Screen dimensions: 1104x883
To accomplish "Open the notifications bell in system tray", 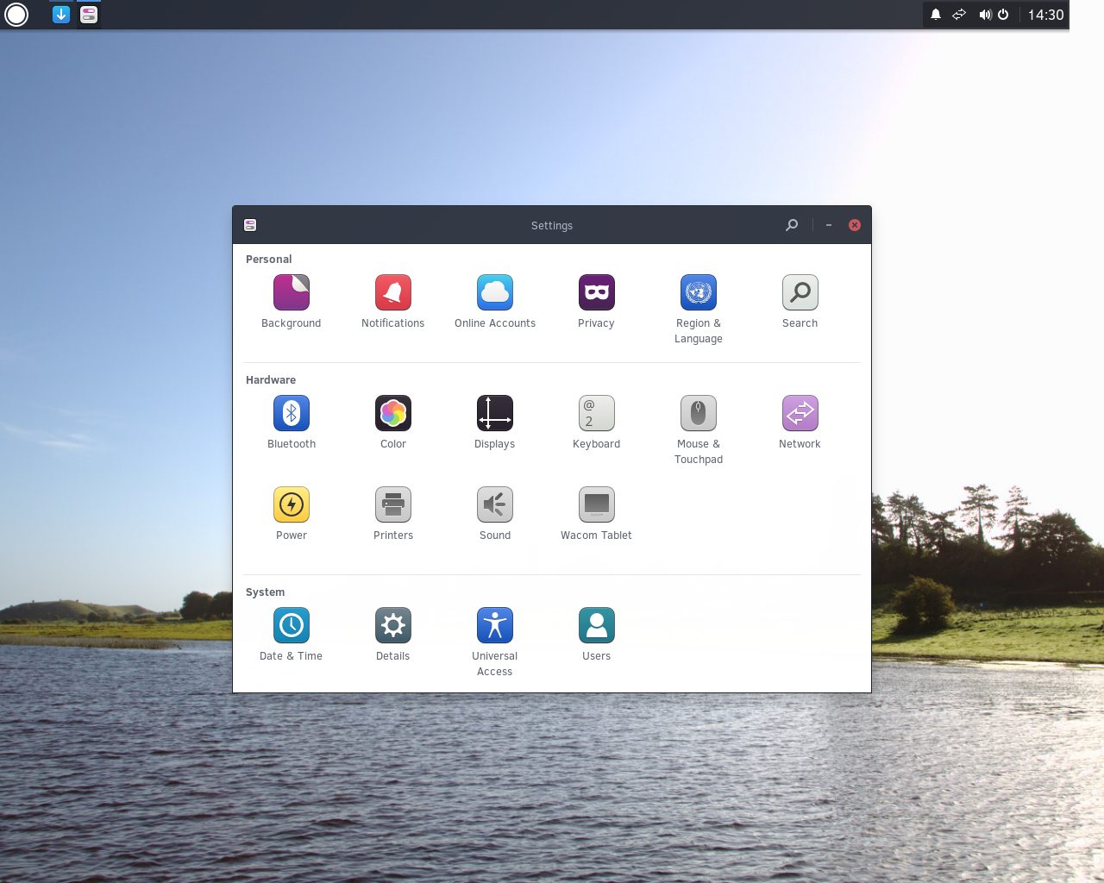I will click(936, 15).
